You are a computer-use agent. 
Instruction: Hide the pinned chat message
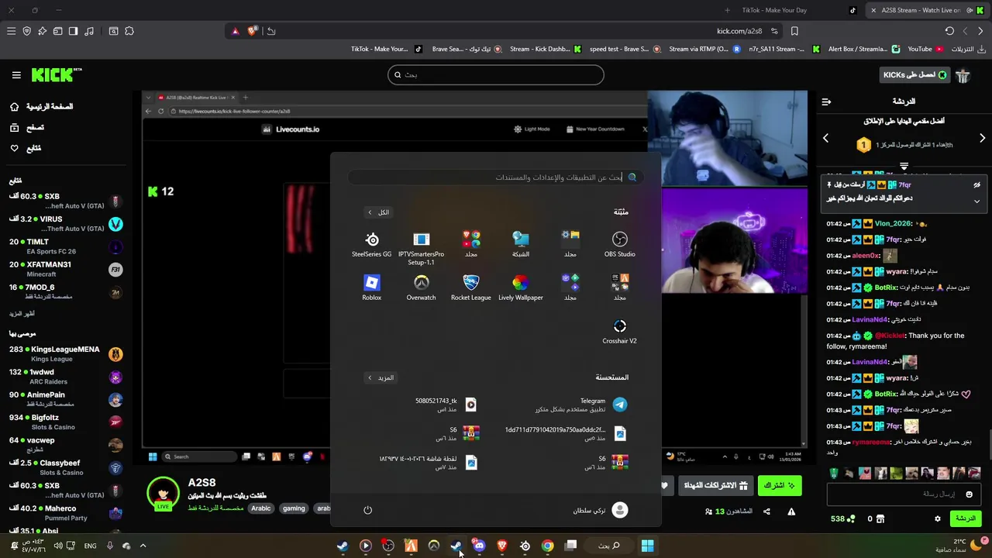pos(976,185)
